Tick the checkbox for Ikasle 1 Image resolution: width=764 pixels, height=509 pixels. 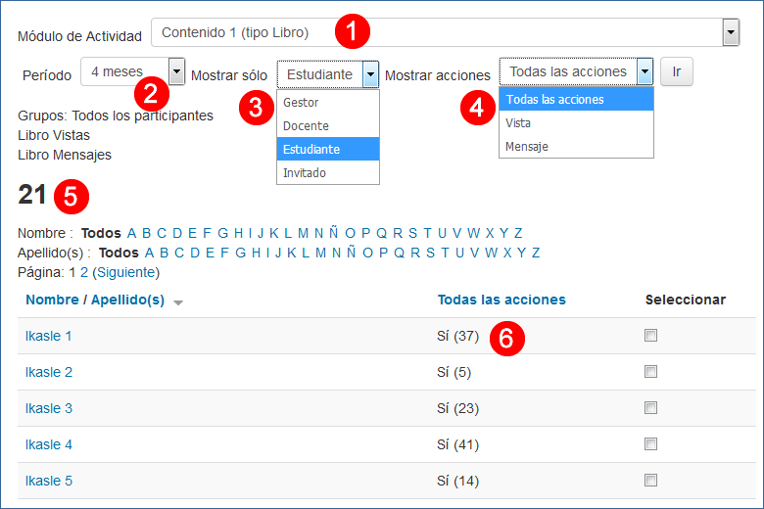click(651, 336)
